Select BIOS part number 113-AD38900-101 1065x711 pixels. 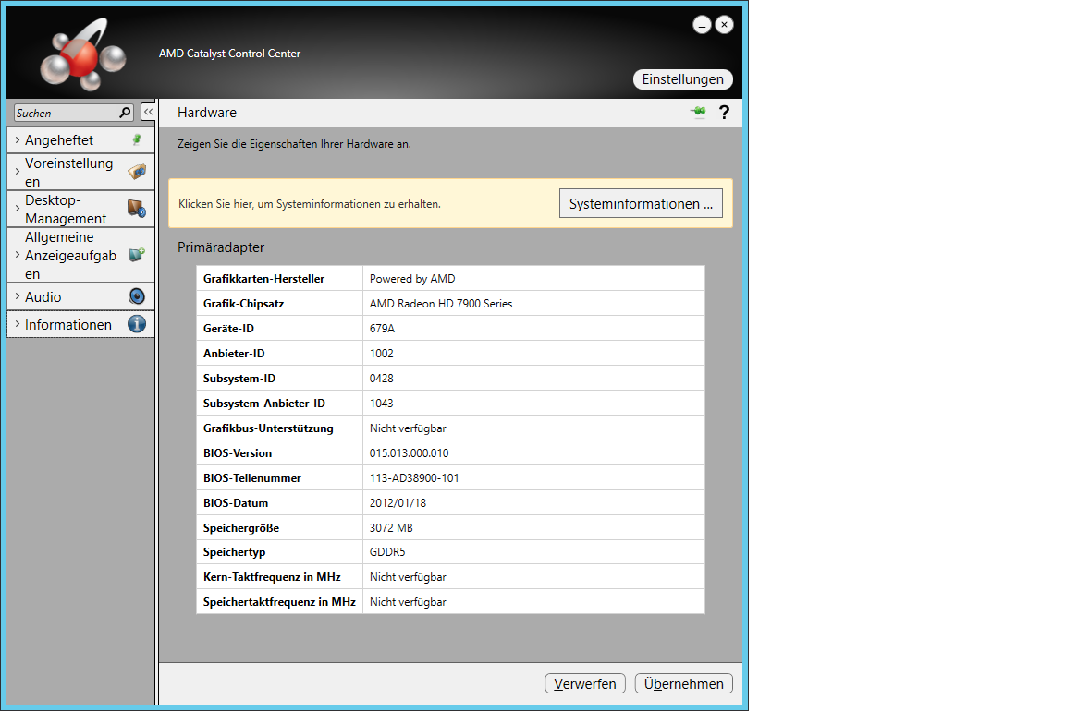(414, 478)
